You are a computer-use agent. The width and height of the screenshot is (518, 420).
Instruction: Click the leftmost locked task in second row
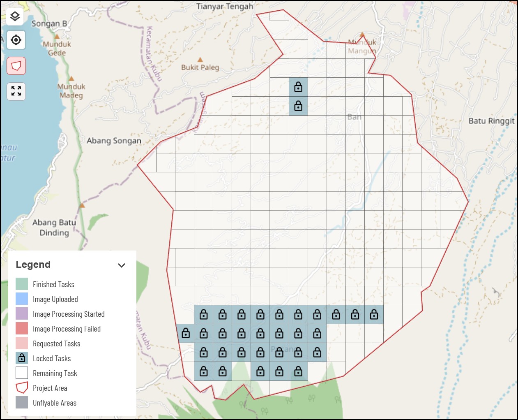pos(186,333)
